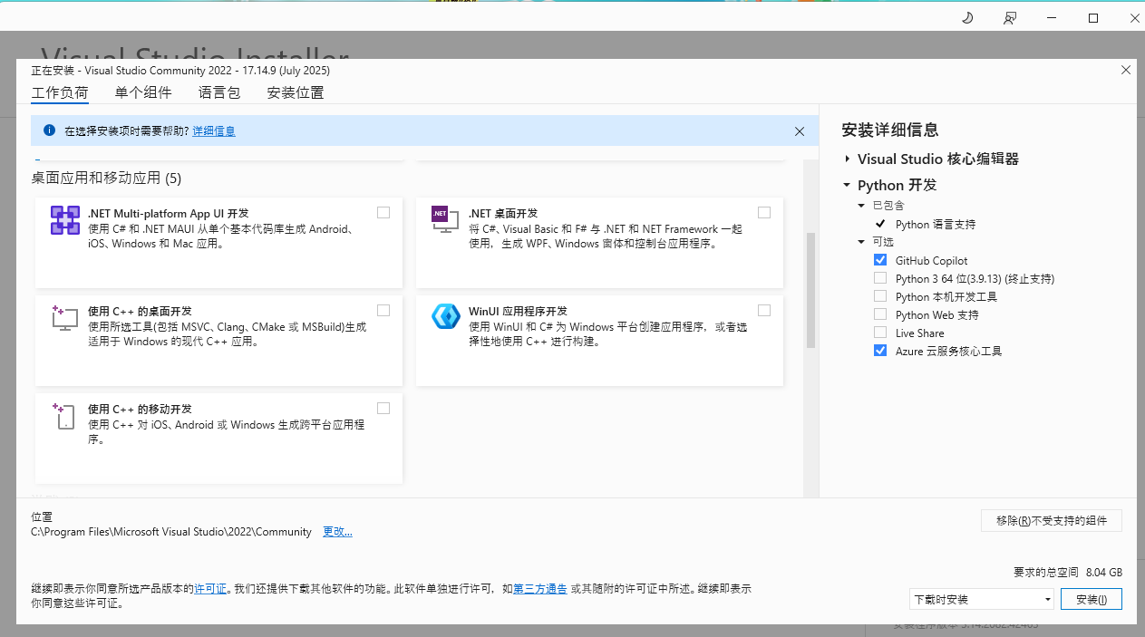Switch to the 语言包 tab
Screen dimensions: 1145x637
pos(219,92)
